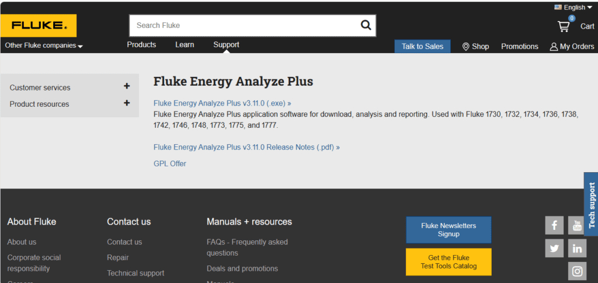598x283 pixels.
Task: Open Corporate social responsibility footer link
Action: tap(34, 263)
